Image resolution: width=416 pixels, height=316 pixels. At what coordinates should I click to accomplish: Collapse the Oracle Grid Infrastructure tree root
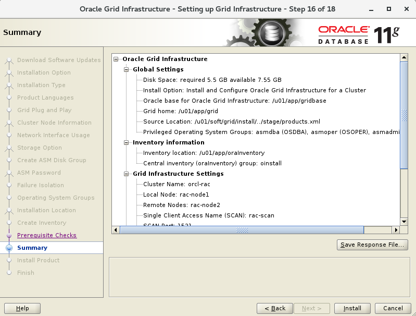point(116,59)
